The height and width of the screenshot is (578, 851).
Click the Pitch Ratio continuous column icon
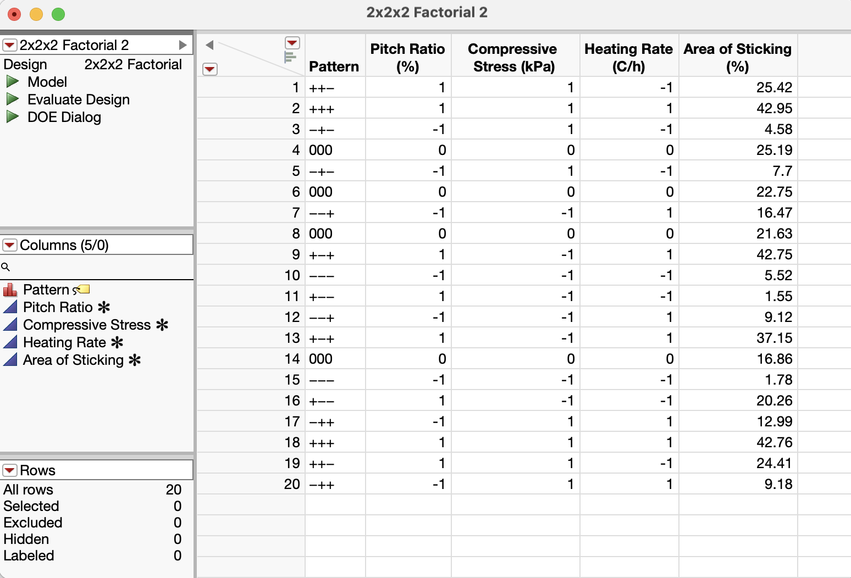coord(10,307)
